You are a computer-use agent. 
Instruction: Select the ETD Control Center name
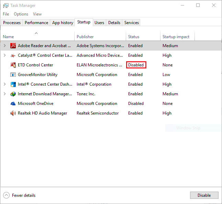click(x=35, y=65)
